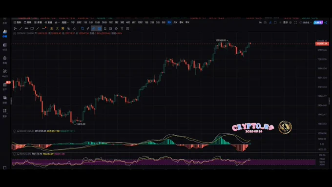This screenshot has height=187, width=332.
Task: Click the 主 main-force marker icon
Action: [51, 28]
